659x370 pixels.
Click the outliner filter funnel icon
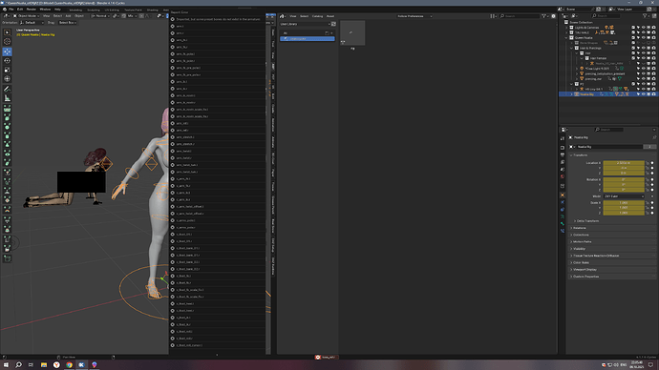point(645,16)
